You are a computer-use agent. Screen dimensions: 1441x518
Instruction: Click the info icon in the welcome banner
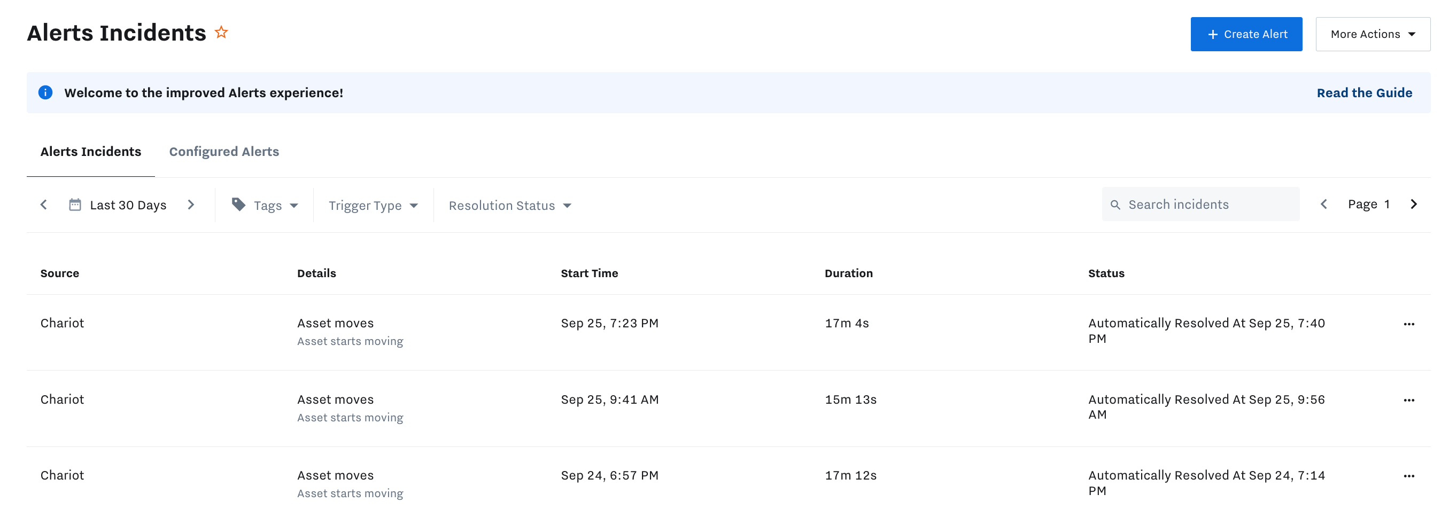coord(45,92)
